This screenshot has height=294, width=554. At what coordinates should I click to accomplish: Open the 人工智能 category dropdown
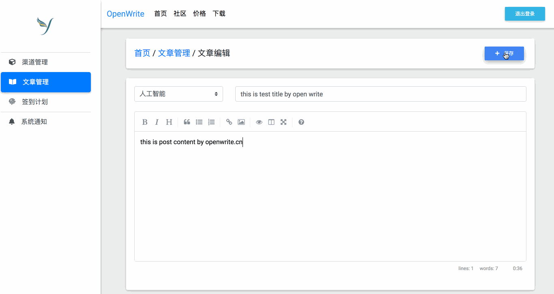tap(178, 94)
